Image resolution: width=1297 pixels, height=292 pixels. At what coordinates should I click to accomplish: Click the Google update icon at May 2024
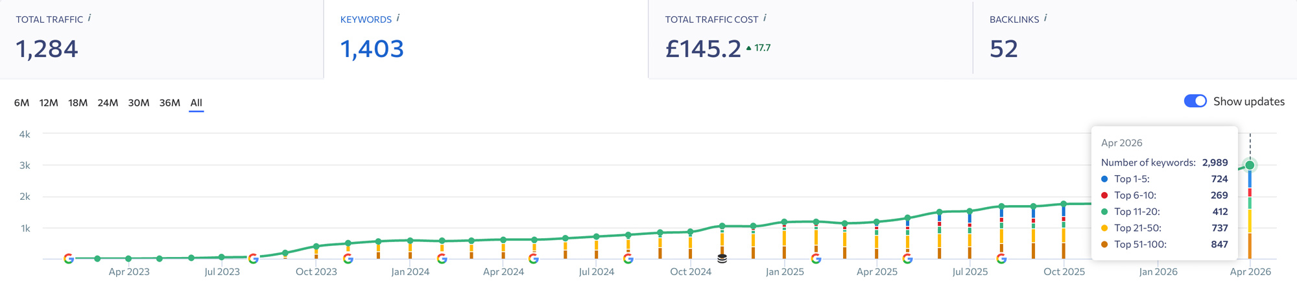click(x=534, y=258)
